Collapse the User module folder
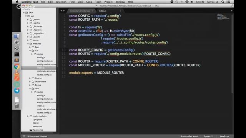The image size is (246, 138). 30,89
